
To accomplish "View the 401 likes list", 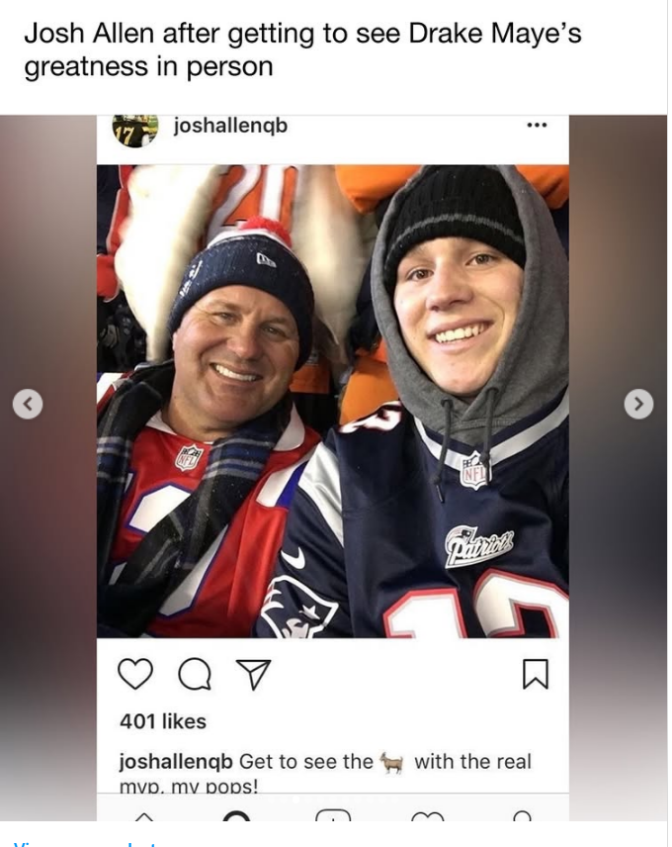I will click(x=163, y=721).
